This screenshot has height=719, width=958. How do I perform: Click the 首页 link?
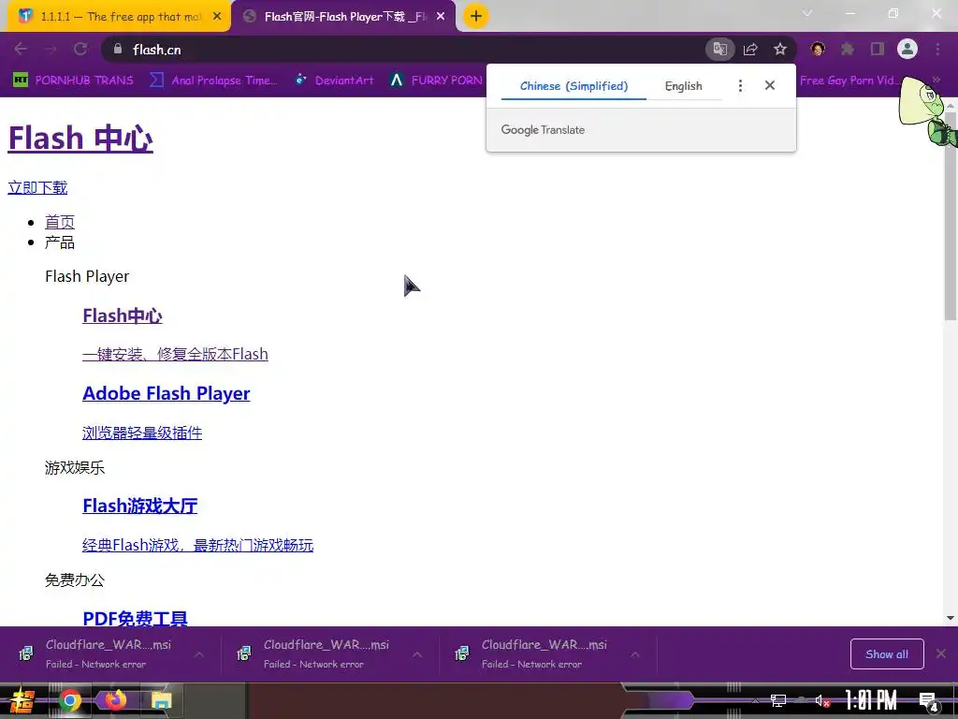(60, 222)
